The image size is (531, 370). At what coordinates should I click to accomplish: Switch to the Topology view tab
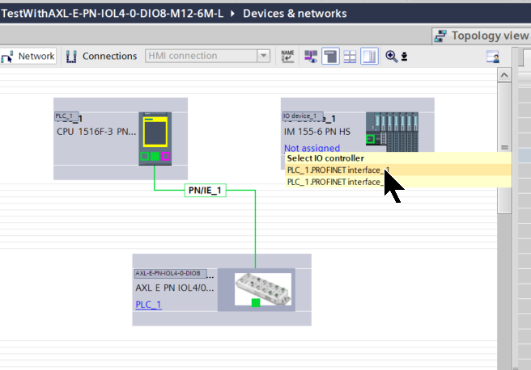point(482,36)
